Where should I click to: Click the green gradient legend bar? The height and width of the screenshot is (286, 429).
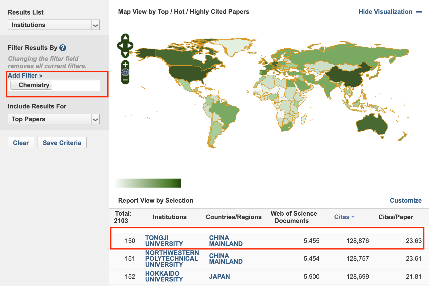(148, 183)
